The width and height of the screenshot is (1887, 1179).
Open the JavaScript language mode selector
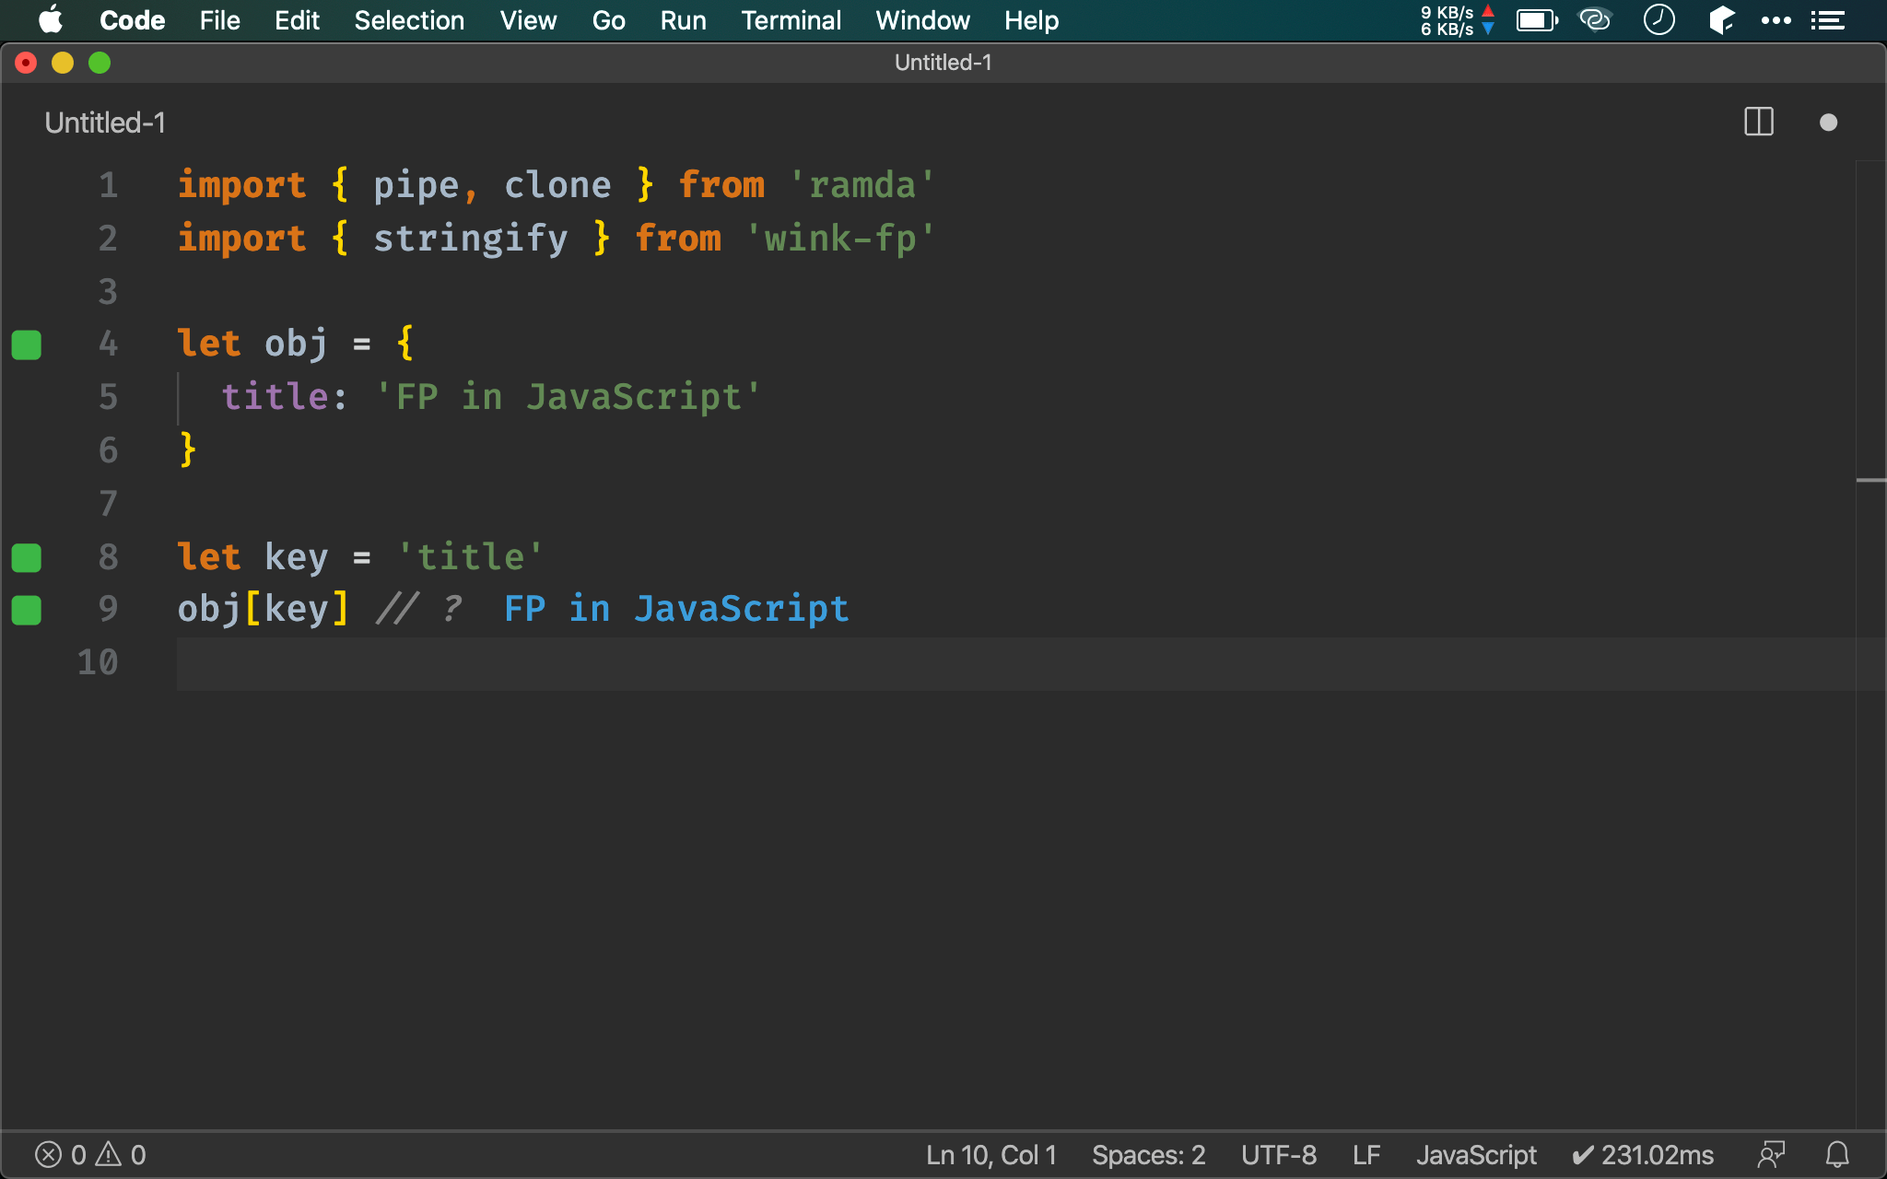tap(1475, 1154)
